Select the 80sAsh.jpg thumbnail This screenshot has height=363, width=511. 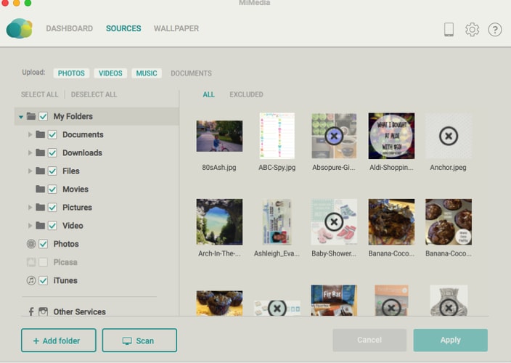[219, 136]
